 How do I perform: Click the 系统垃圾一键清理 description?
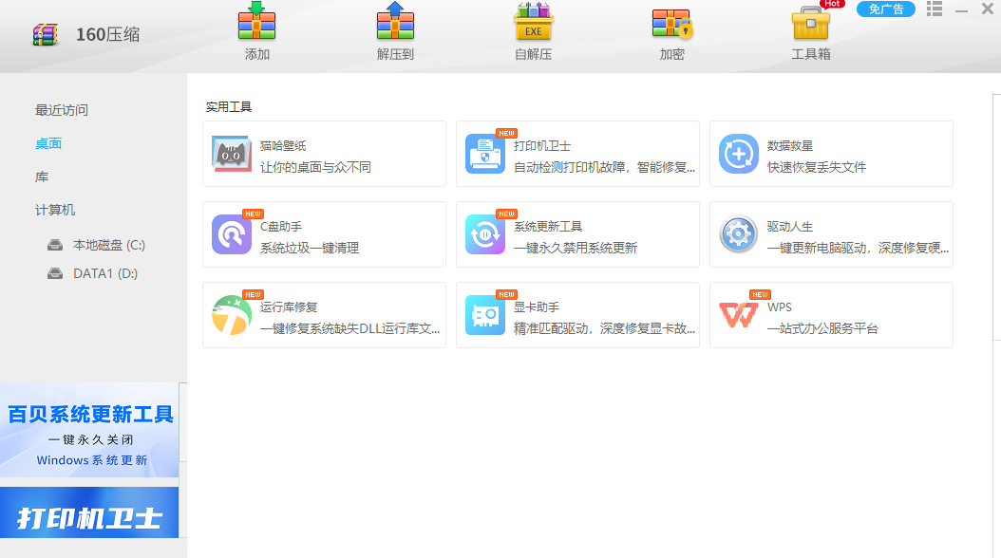pos(310,248)
